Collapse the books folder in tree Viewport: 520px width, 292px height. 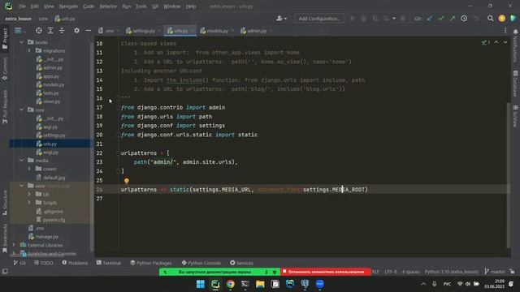coord(22,42)
